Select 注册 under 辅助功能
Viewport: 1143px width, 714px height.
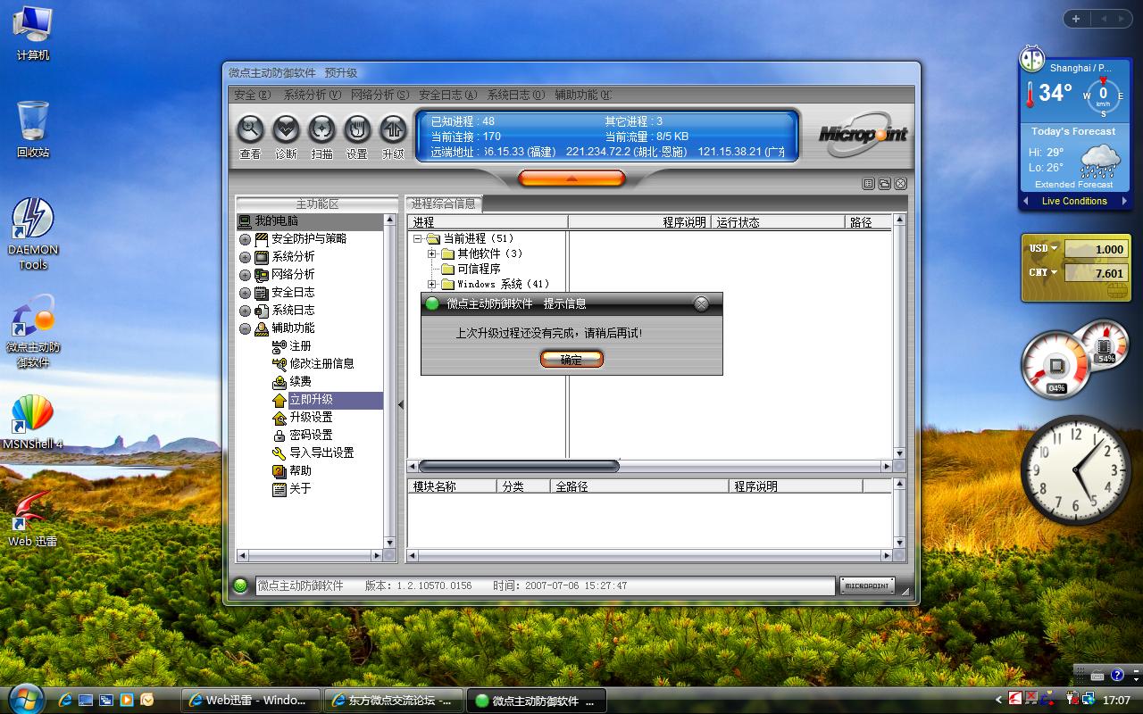tap(300, 345)
